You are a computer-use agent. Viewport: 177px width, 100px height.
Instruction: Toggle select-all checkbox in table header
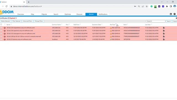pos(1,24)
